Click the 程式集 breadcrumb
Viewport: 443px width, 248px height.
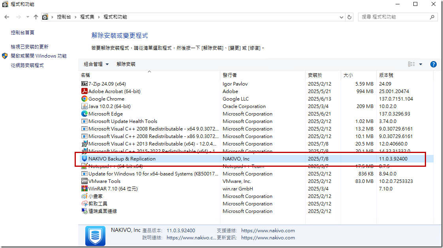87,17
